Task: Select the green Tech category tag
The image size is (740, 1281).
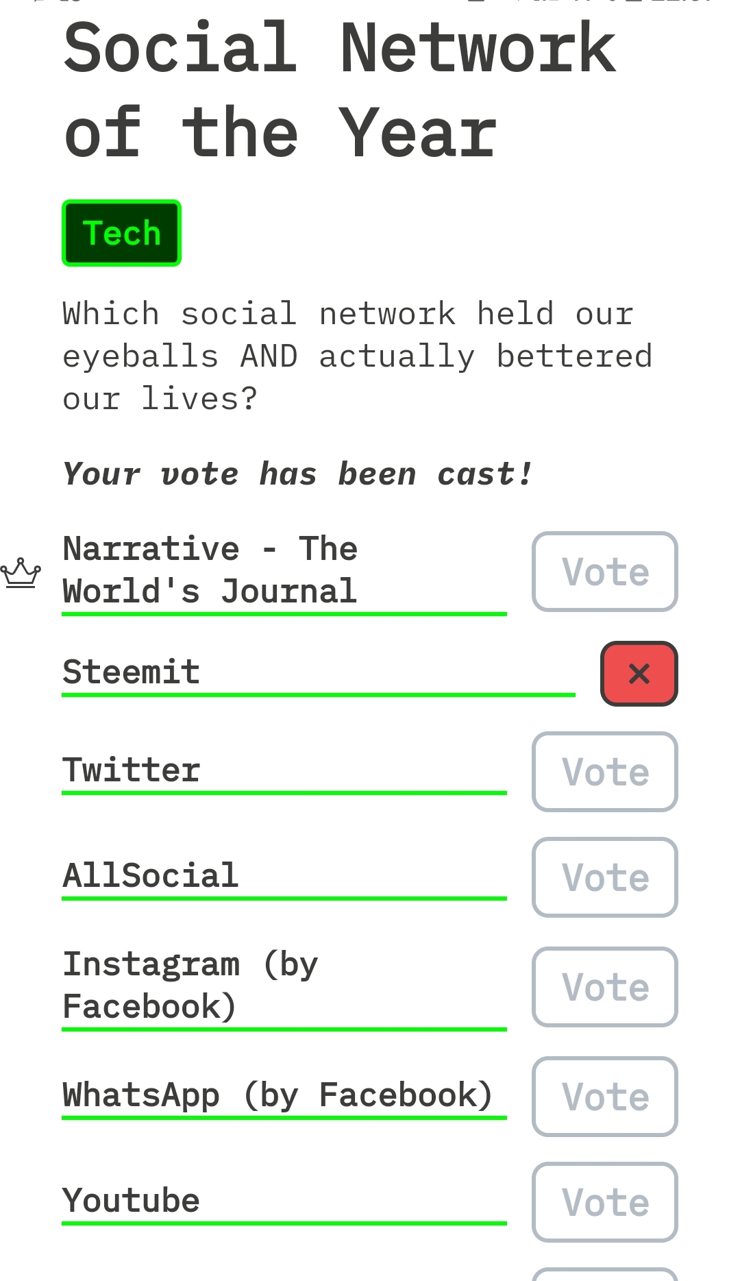Action: click(121, 233)
